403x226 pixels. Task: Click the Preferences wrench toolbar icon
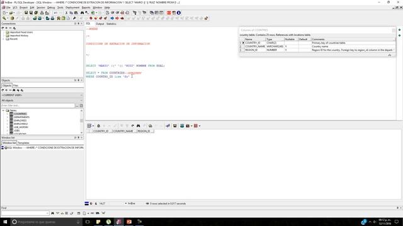pyautogui.click(x=74, y=18)
